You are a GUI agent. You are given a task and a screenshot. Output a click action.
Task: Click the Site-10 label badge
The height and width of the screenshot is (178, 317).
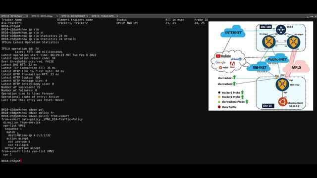pos(268,106)
